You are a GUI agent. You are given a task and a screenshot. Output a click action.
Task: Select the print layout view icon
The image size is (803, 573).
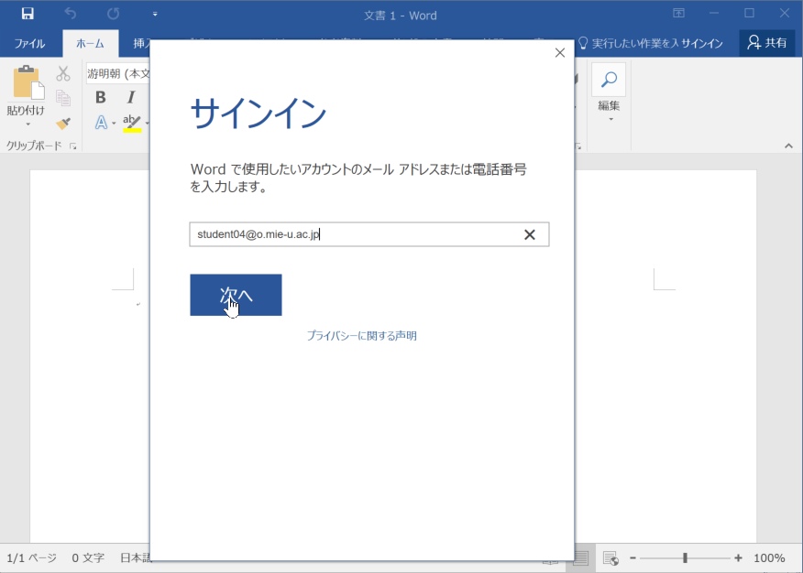click(580, 558)
